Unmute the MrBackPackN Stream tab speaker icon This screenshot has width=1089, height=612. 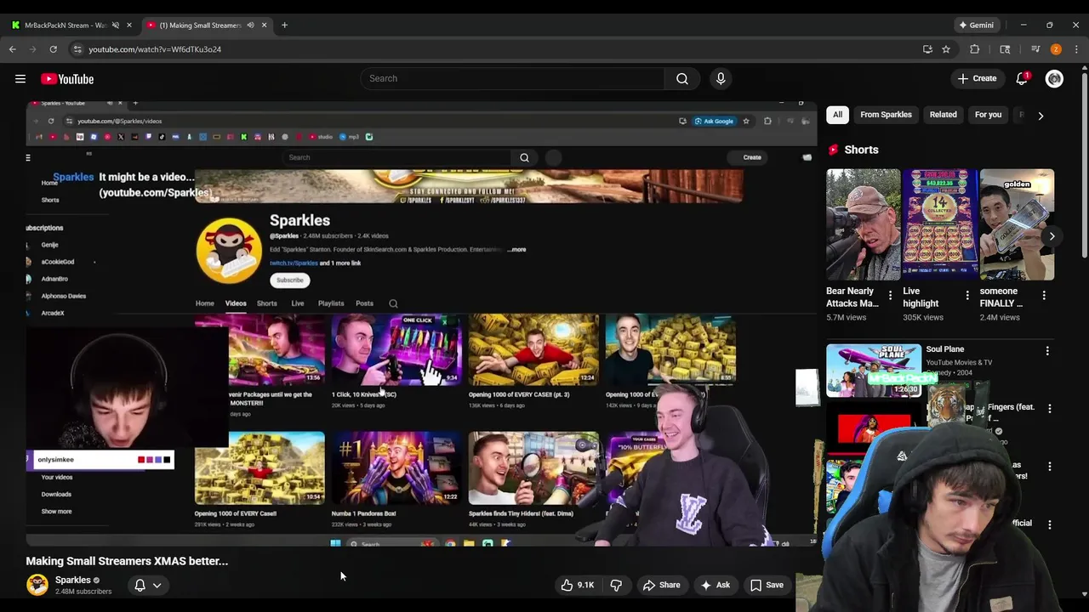pos(116,25)
